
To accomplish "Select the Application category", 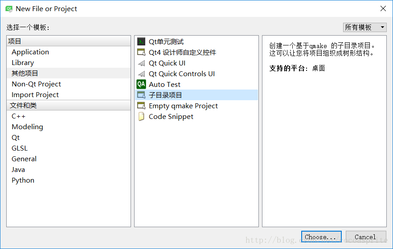I will point(69,52).
